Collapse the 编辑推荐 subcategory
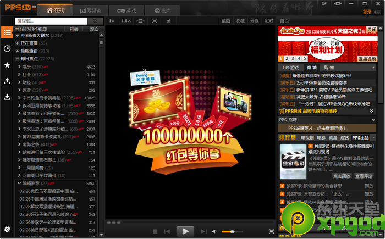 click(x=19, y=184)
